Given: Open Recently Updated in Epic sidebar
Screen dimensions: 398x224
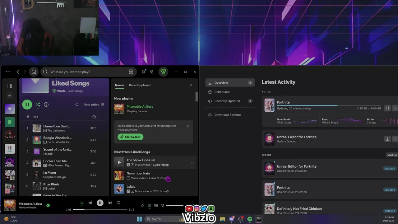Looking at the screenshot, I should click(x=230, y=101).
